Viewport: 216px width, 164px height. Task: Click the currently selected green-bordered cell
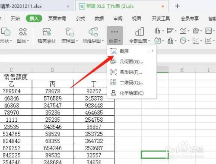(x=155, y=155)
